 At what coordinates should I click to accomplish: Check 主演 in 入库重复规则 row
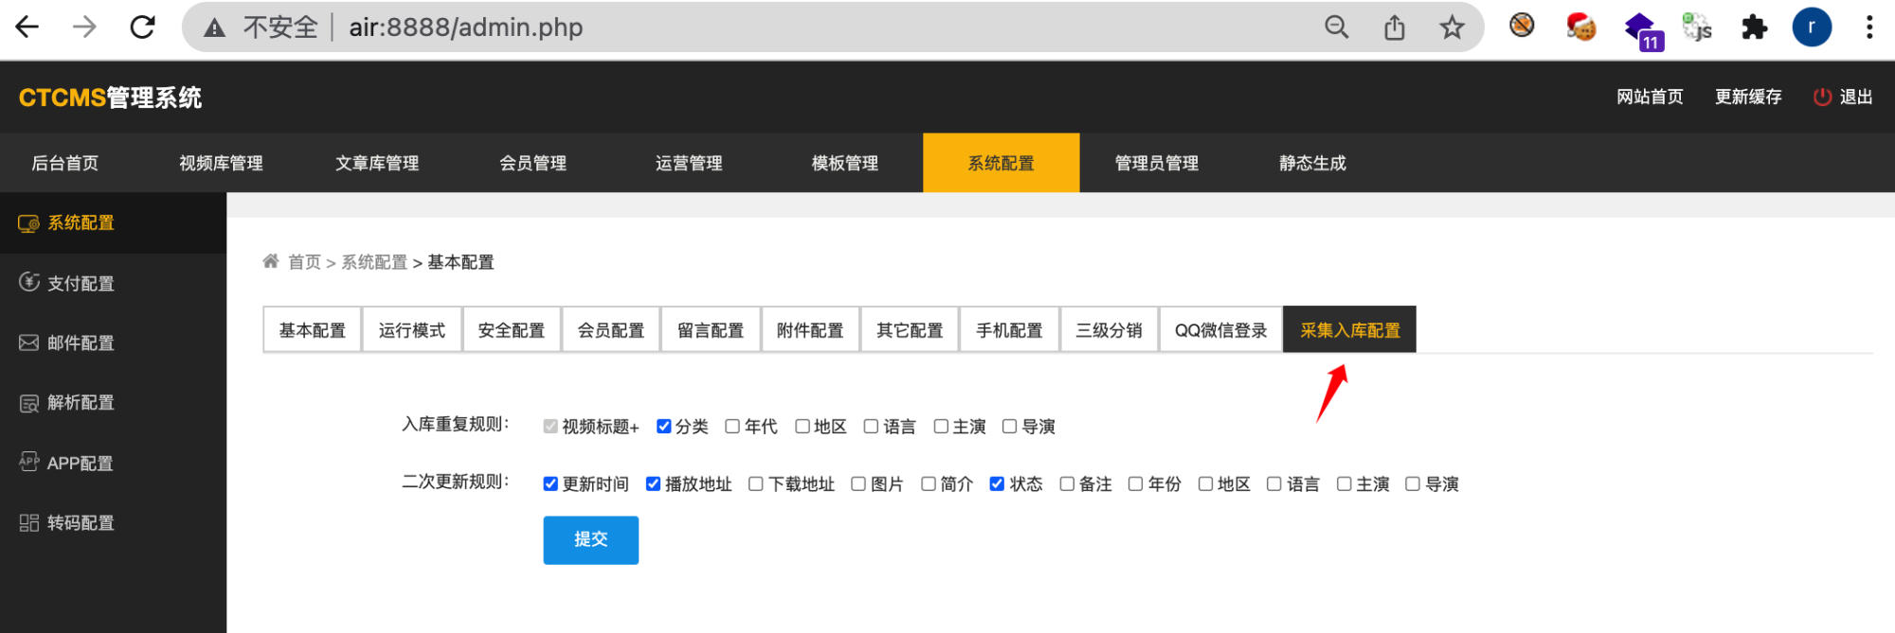click(941, 427)
